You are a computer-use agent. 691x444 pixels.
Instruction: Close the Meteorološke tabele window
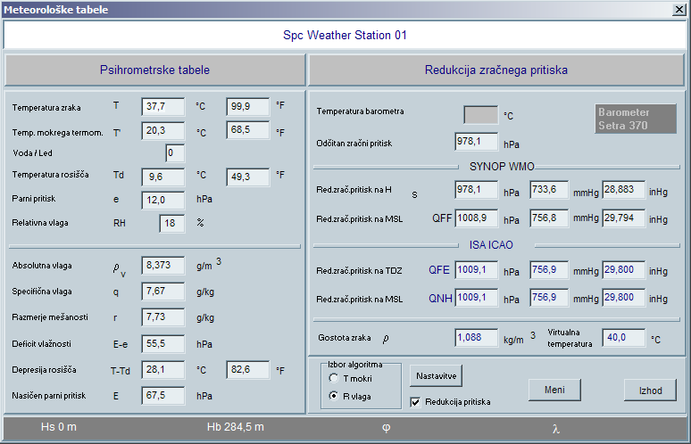679,9
